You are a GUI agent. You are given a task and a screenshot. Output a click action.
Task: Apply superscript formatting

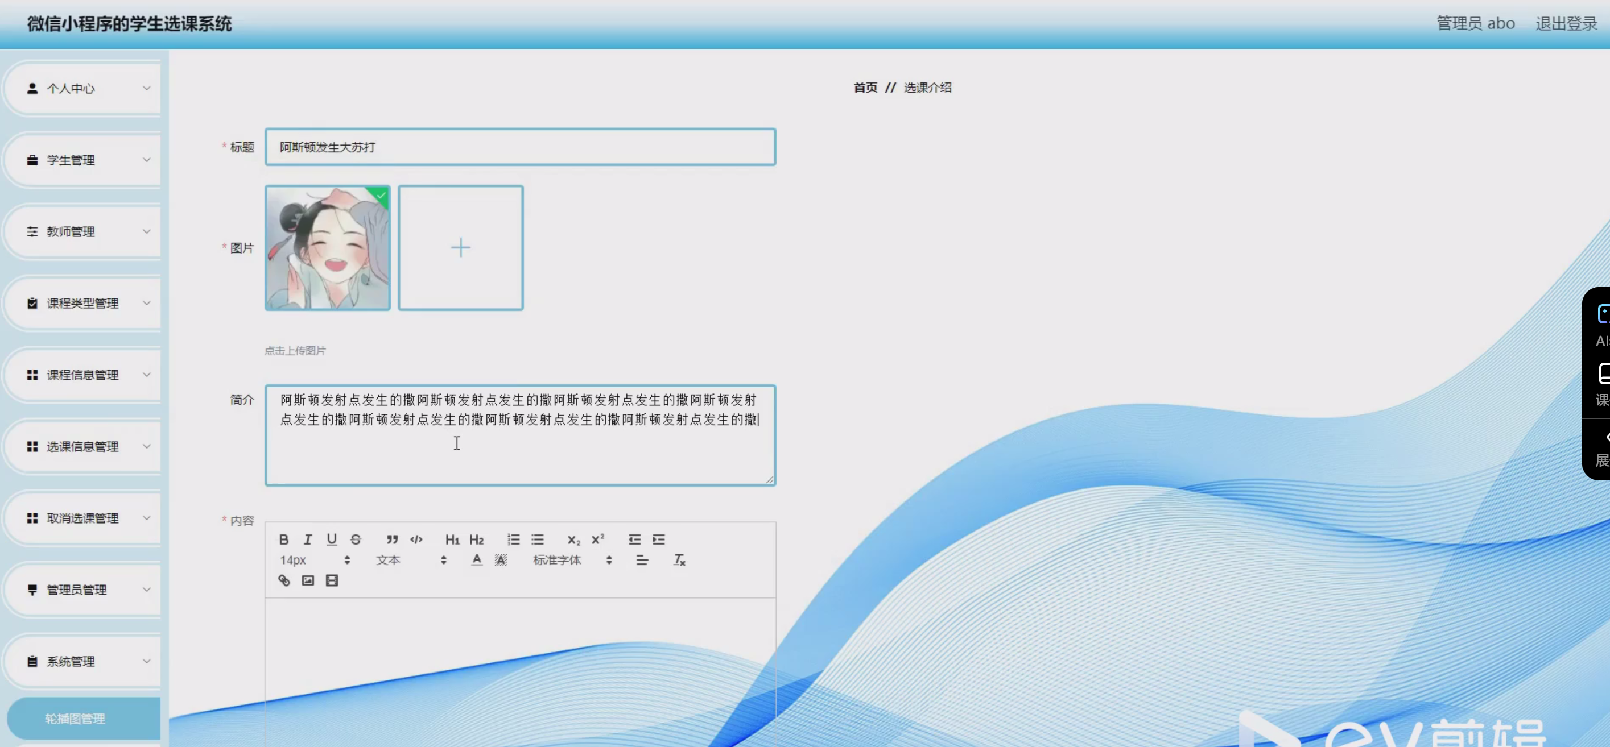(x=598, y=539)
